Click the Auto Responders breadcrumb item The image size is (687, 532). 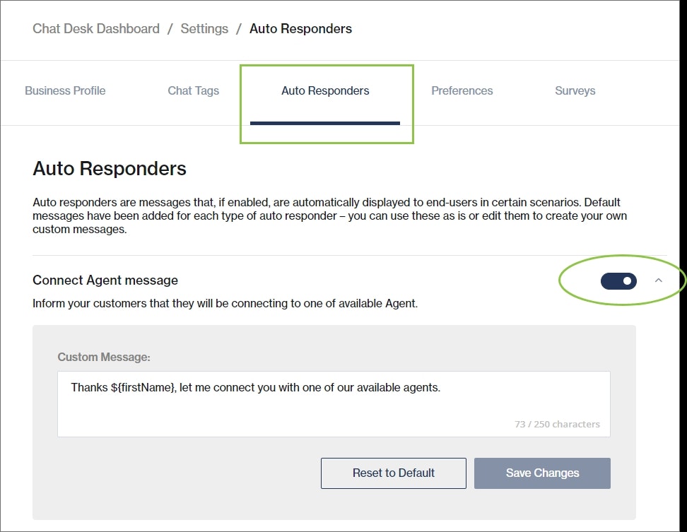(300, 28)
